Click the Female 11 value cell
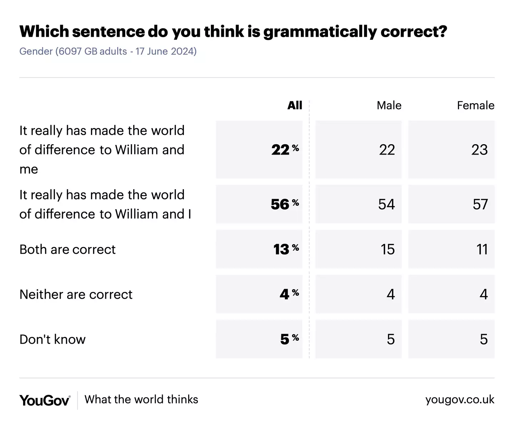The image size is (514, 429). pos(452,249)
